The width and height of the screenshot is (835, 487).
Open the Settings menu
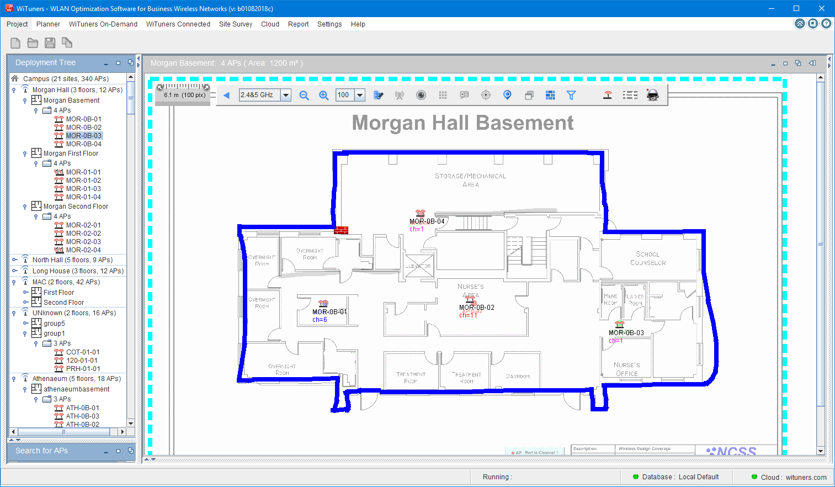329,24
